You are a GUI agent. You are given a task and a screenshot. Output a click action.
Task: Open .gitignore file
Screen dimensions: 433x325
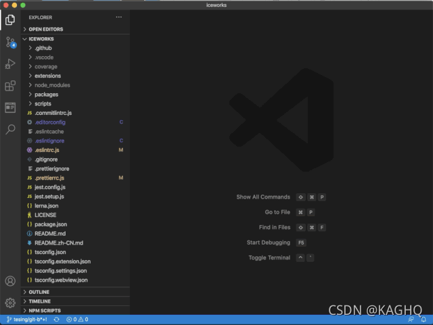(75, 159)
